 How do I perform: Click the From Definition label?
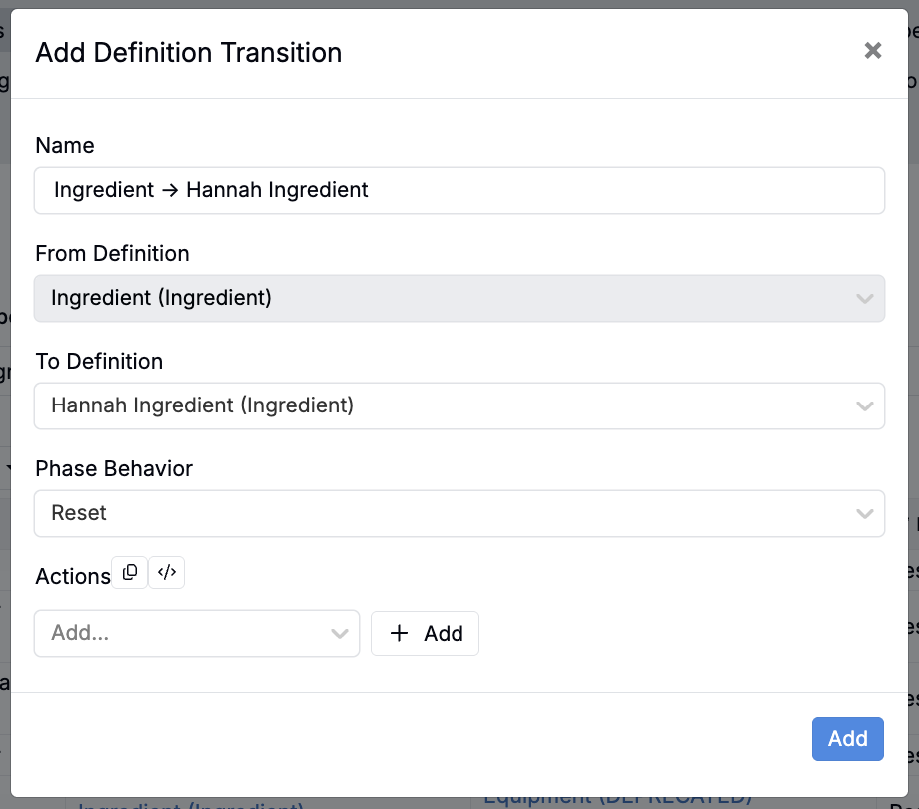point(112,254)
